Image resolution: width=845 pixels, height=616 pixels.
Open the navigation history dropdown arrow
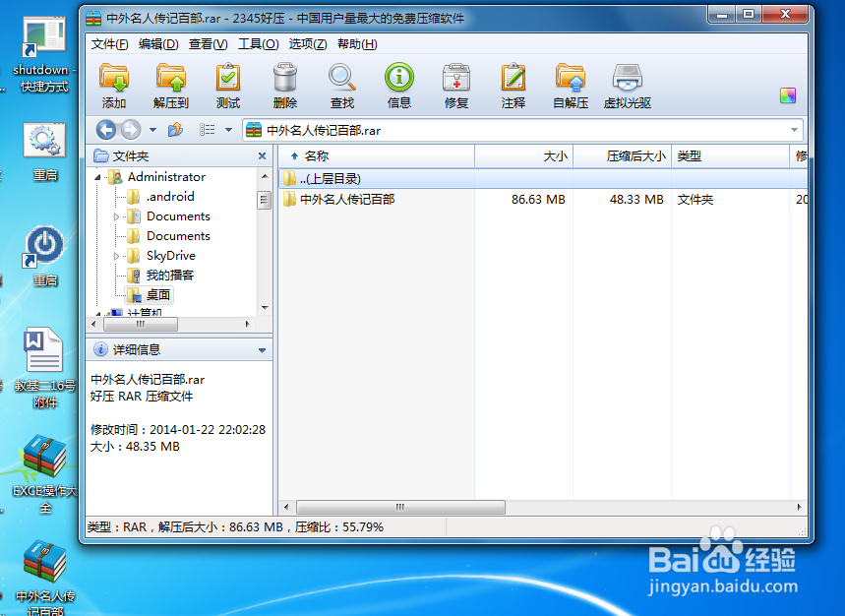pos(153,130)
